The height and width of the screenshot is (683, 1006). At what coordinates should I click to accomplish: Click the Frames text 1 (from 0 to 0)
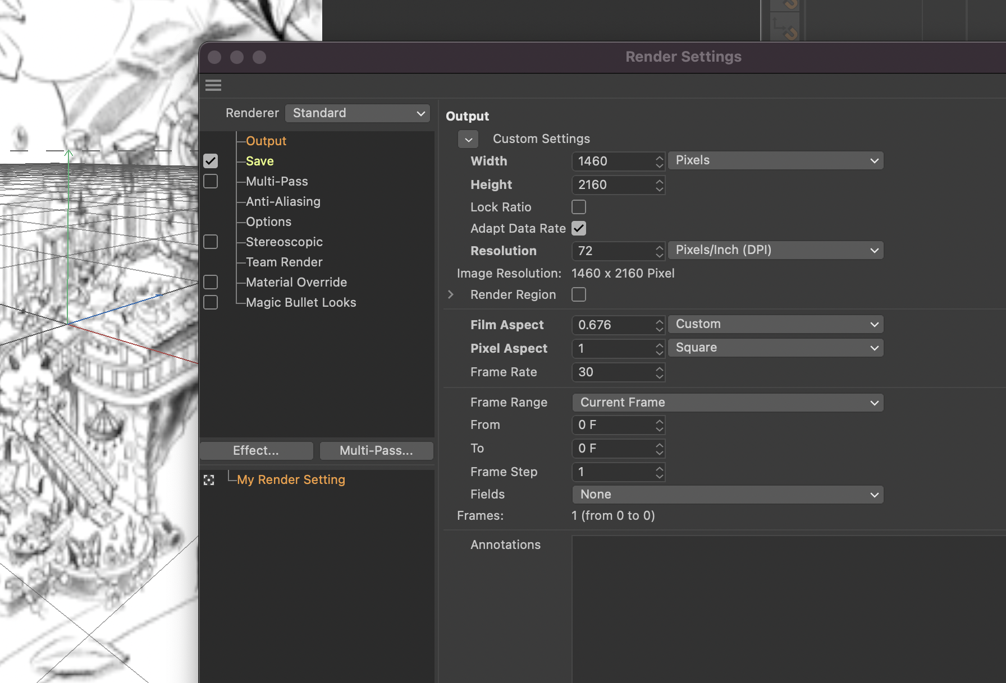click(x=613, y=516)
